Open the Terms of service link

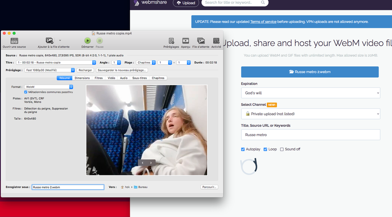[263, 22]
